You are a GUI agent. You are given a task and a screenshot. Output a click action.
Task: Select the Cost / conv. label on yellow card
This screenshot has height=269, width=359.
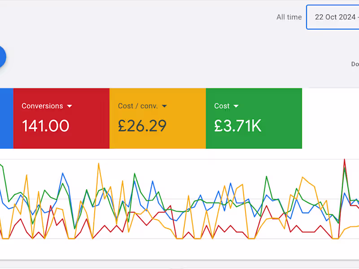point(139,106)
